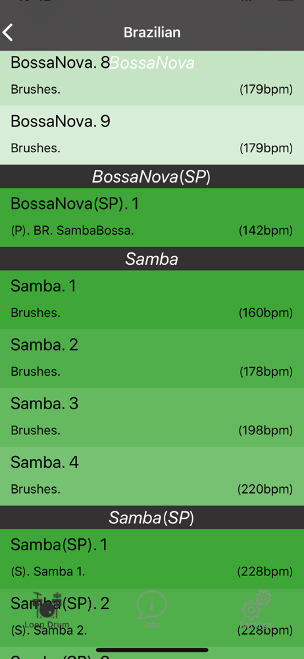304x659 pixels.
Task: Tap the BossaNova(SP) section header
Action: coord(152,177)
